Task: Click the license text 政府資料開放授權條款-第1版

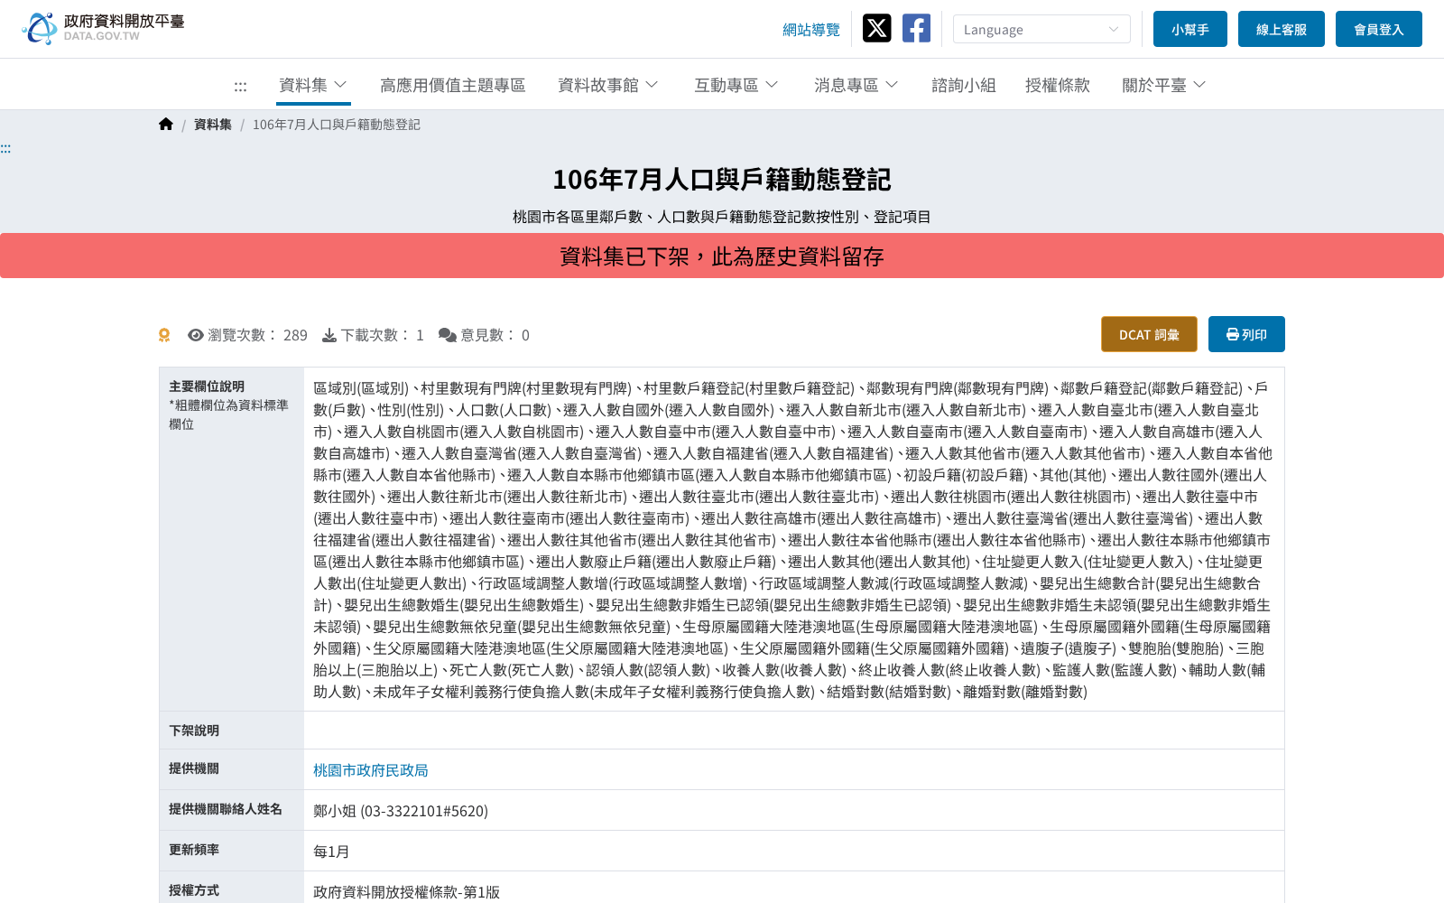Action: pyautogui.click(x=406, y=892)
